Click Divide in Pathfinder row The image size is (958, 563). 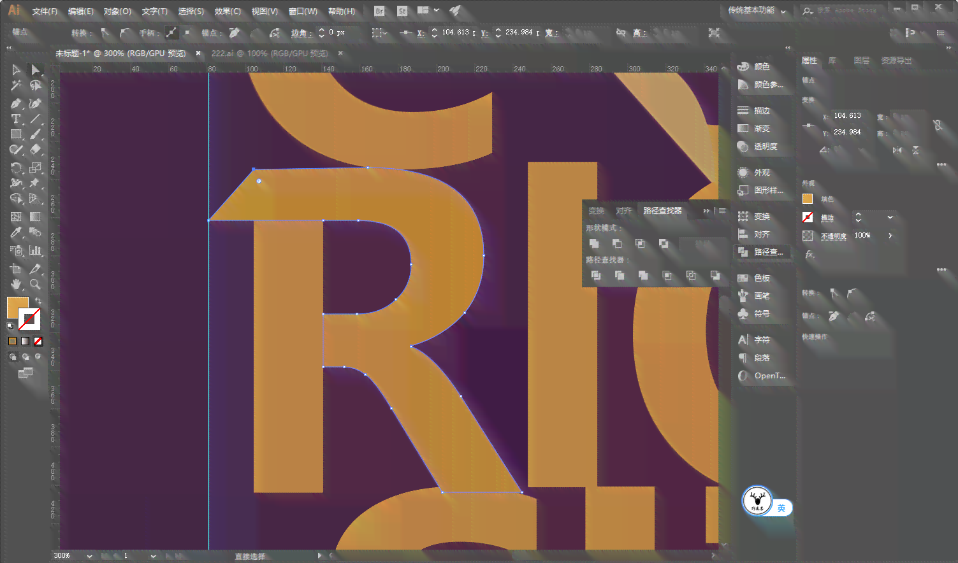pyautogui.click(x=596, y=275)
